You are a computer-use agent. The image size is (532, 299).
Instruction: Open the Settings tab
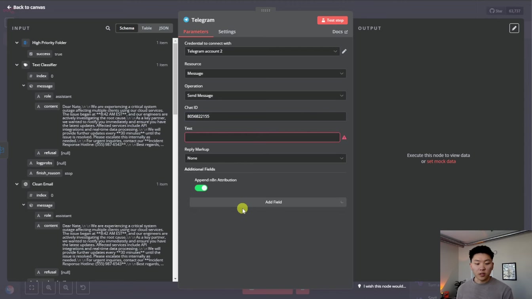click(227, 32)
